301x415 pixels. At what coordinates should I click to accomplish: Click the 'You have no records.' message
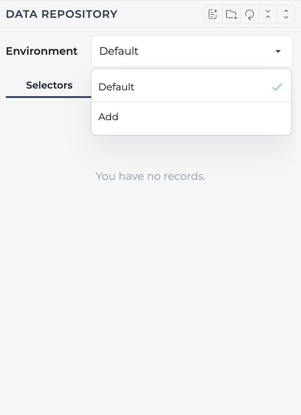click(150, 176)
